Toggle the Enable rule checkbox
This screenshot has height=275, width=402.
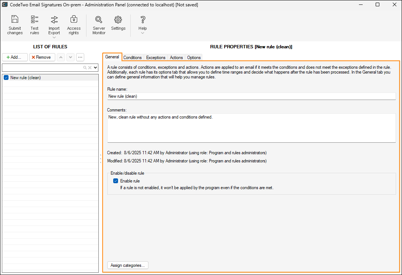[116, 181]
